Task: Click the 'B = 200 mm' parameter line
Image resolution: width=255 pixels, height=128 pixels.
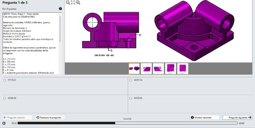Action: coord(9,62)
